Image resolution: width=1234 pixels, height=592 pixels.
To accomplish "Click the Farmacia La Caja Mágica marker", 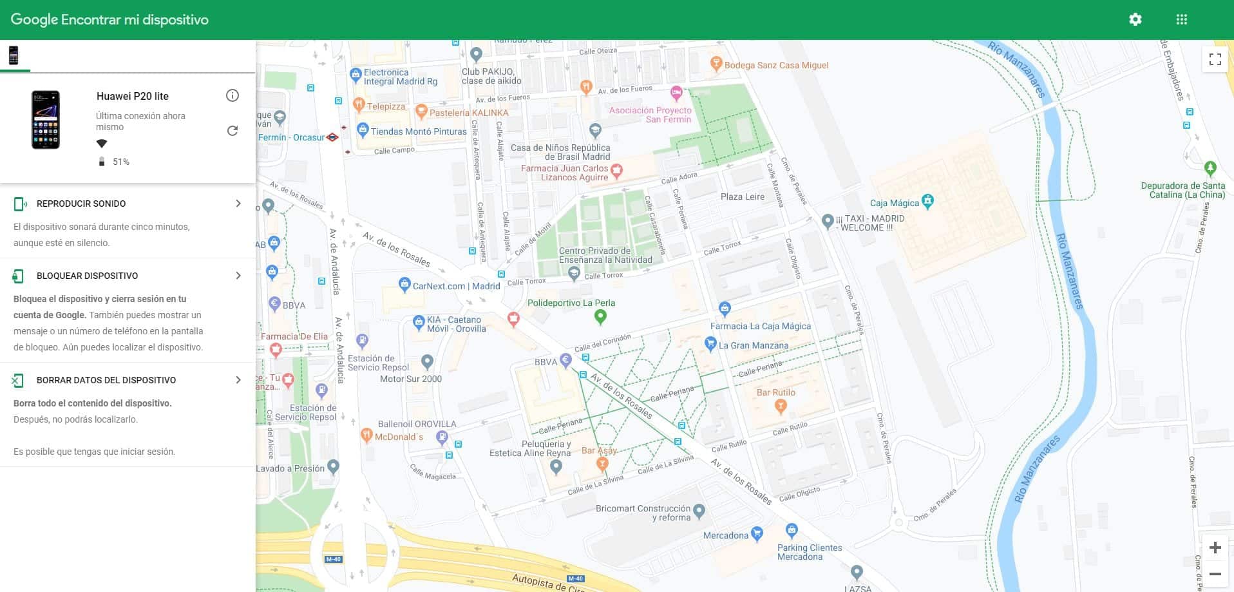I will point(725,309).
